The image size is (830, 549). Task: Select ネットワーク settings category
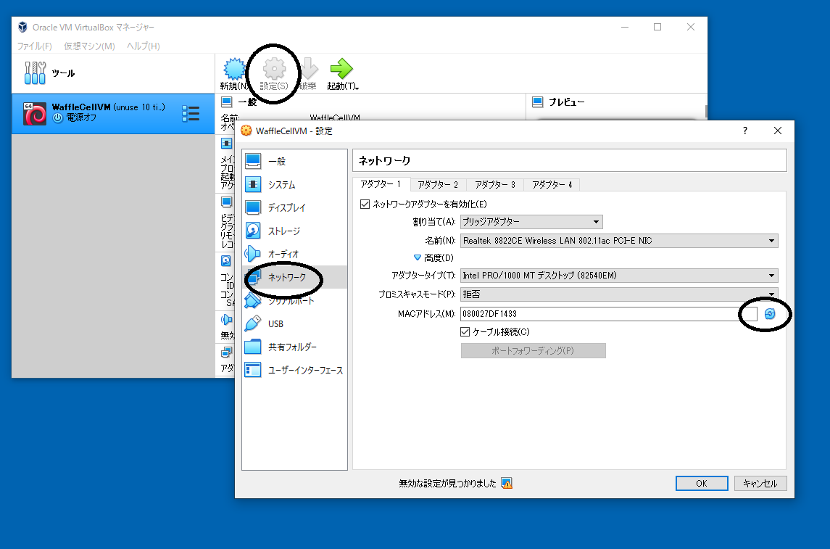pos(294,277)
